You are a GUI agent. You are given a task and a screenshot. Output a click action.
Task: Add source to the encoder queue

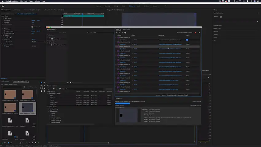[116, 33]
